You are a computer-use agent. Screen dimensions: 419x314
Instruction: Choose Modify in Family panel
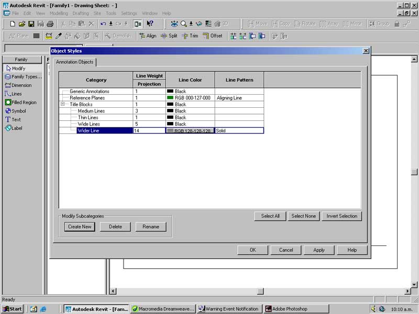tap(23, 69)
